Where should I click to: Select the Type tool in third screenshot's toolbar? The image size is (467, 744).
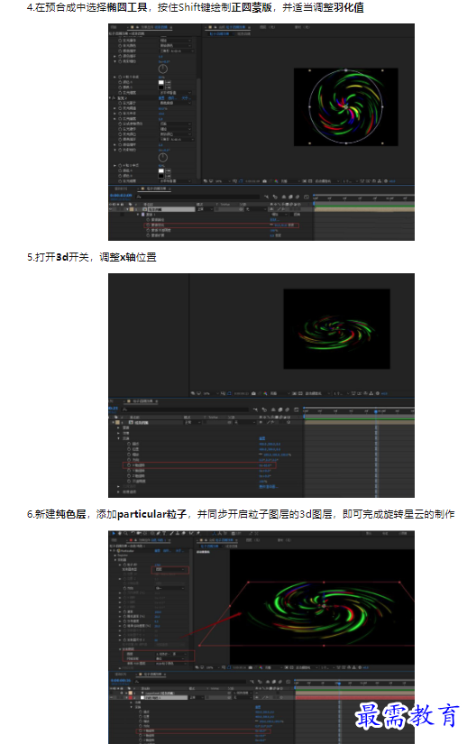(x=164, y=533)
